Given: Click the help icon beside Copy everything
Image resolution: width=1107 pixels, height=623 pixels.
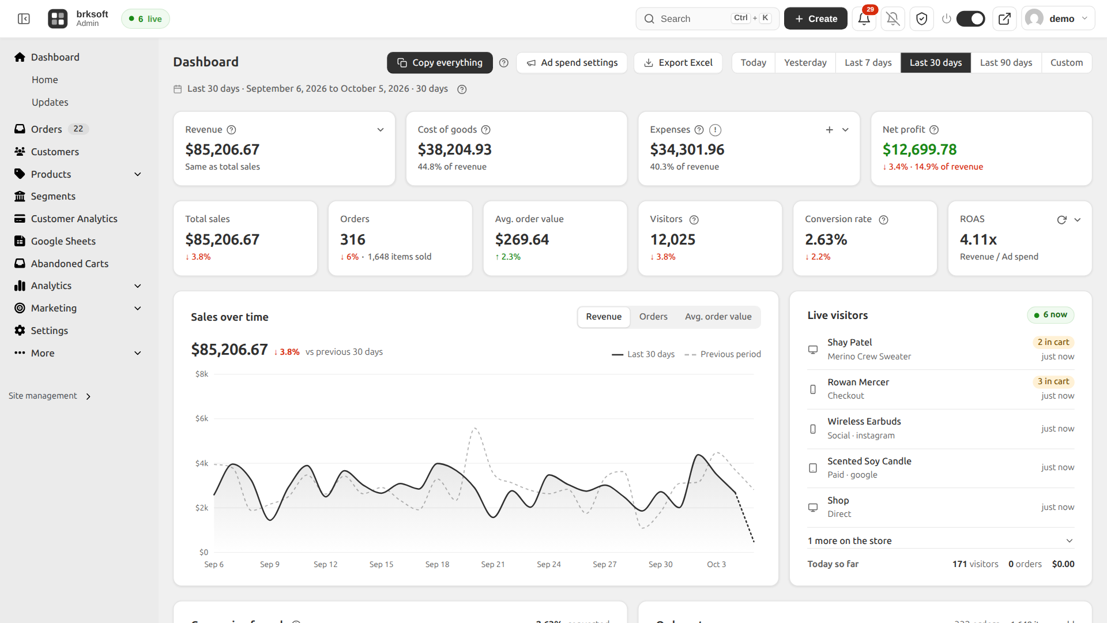Looking at the screenshot, I should (x=504, y=63).
